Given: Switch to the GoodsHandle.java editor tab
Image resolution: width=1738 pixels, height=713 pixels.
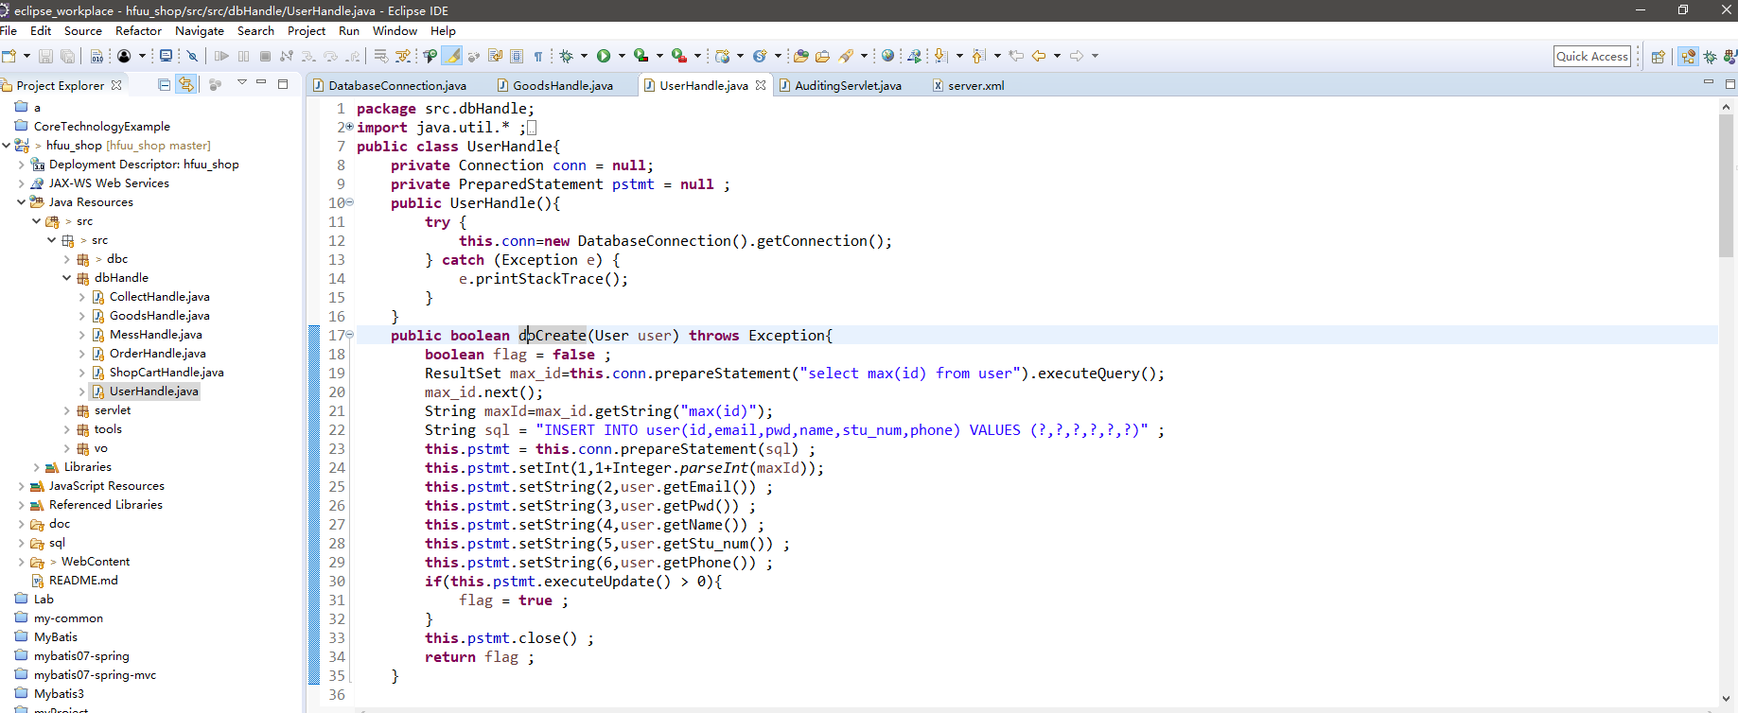Looking at the screenshot, I should point(562,85).
